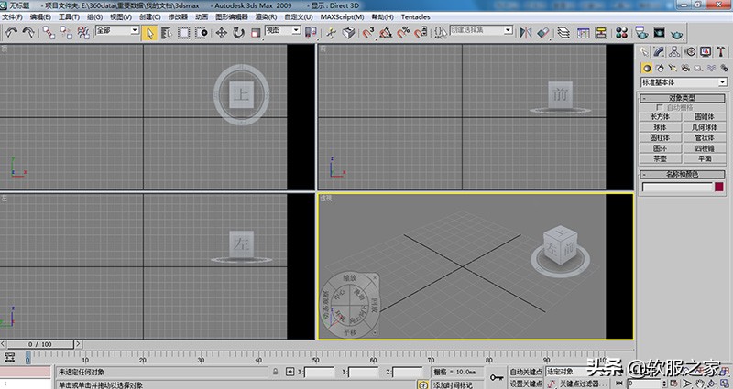Open the 创建(C) menu

tap(151, 16)
